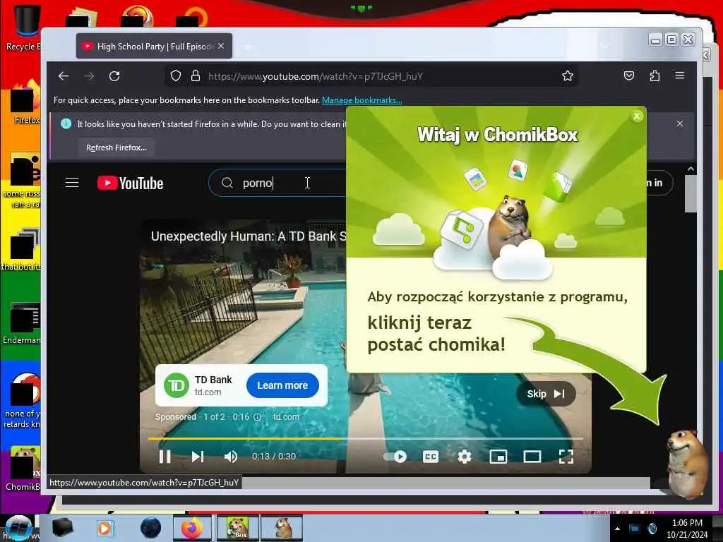
Task: Pause the video playback
Action: point(165,457)
